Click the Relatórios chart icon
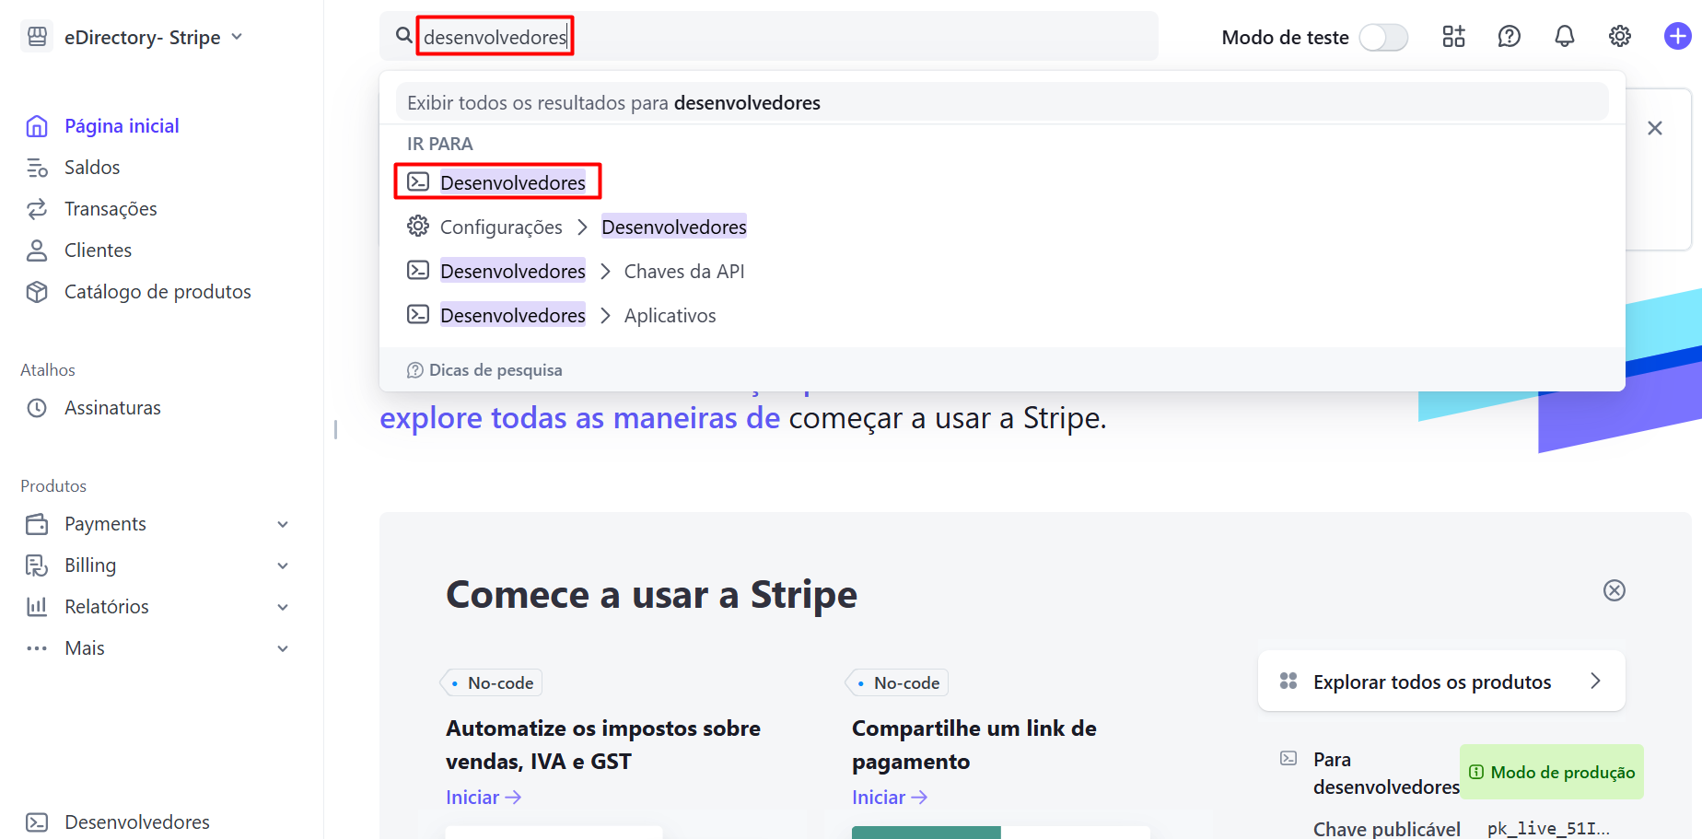 pyautogui.click(x=37, y=607)
